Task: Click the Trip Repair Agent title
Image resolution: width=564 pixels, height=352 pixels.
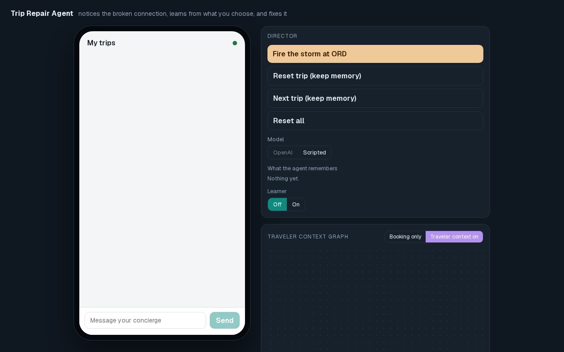Action: (x=42, y=13)
